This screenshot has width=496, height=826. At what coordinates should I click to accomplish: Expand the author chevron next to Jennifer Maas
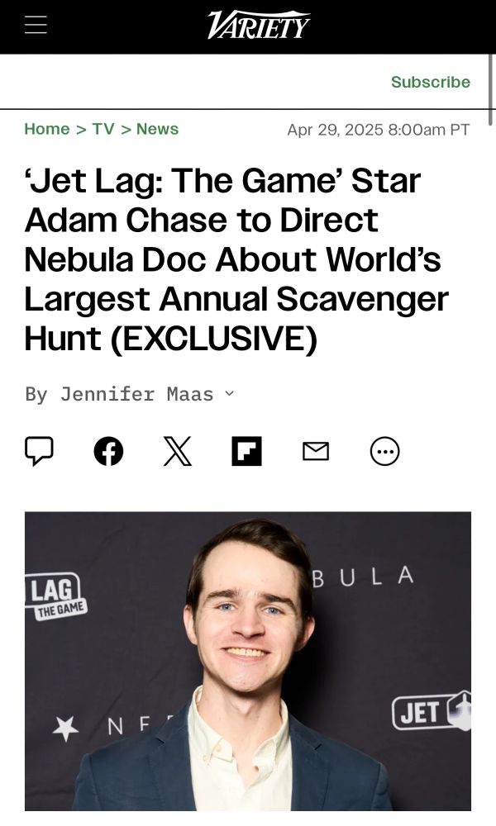229,393
